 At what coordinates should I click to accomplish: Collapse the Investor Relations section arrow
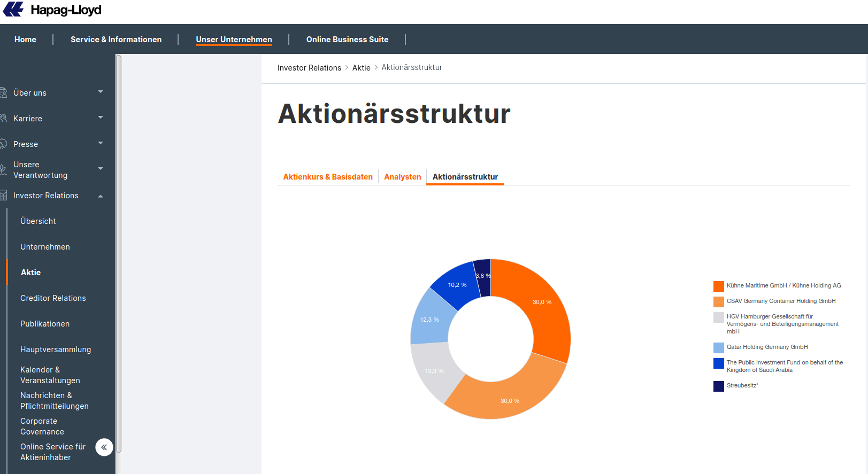(101, 196)
